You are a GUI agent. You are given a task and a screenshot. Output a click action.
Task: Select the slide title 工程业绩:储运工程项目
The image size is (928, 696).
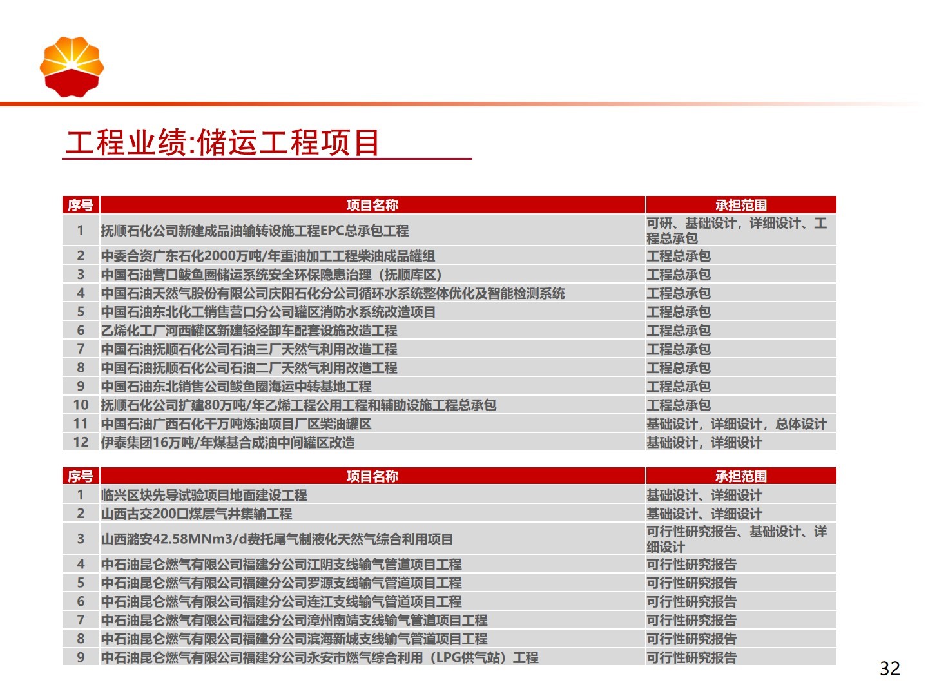[223, 142]
